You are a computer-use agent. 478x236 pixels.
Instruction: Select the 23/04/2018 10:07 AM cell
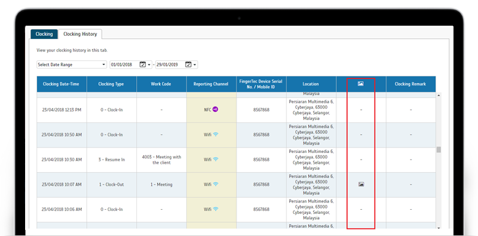point(62,185)
